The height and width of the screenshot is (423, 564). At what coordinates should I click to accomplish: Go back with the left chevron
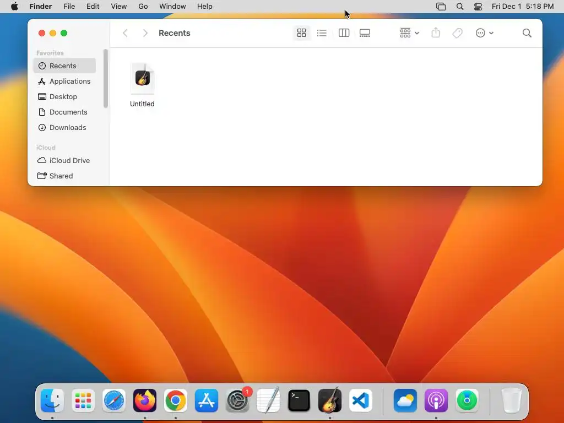click(125, 33)
